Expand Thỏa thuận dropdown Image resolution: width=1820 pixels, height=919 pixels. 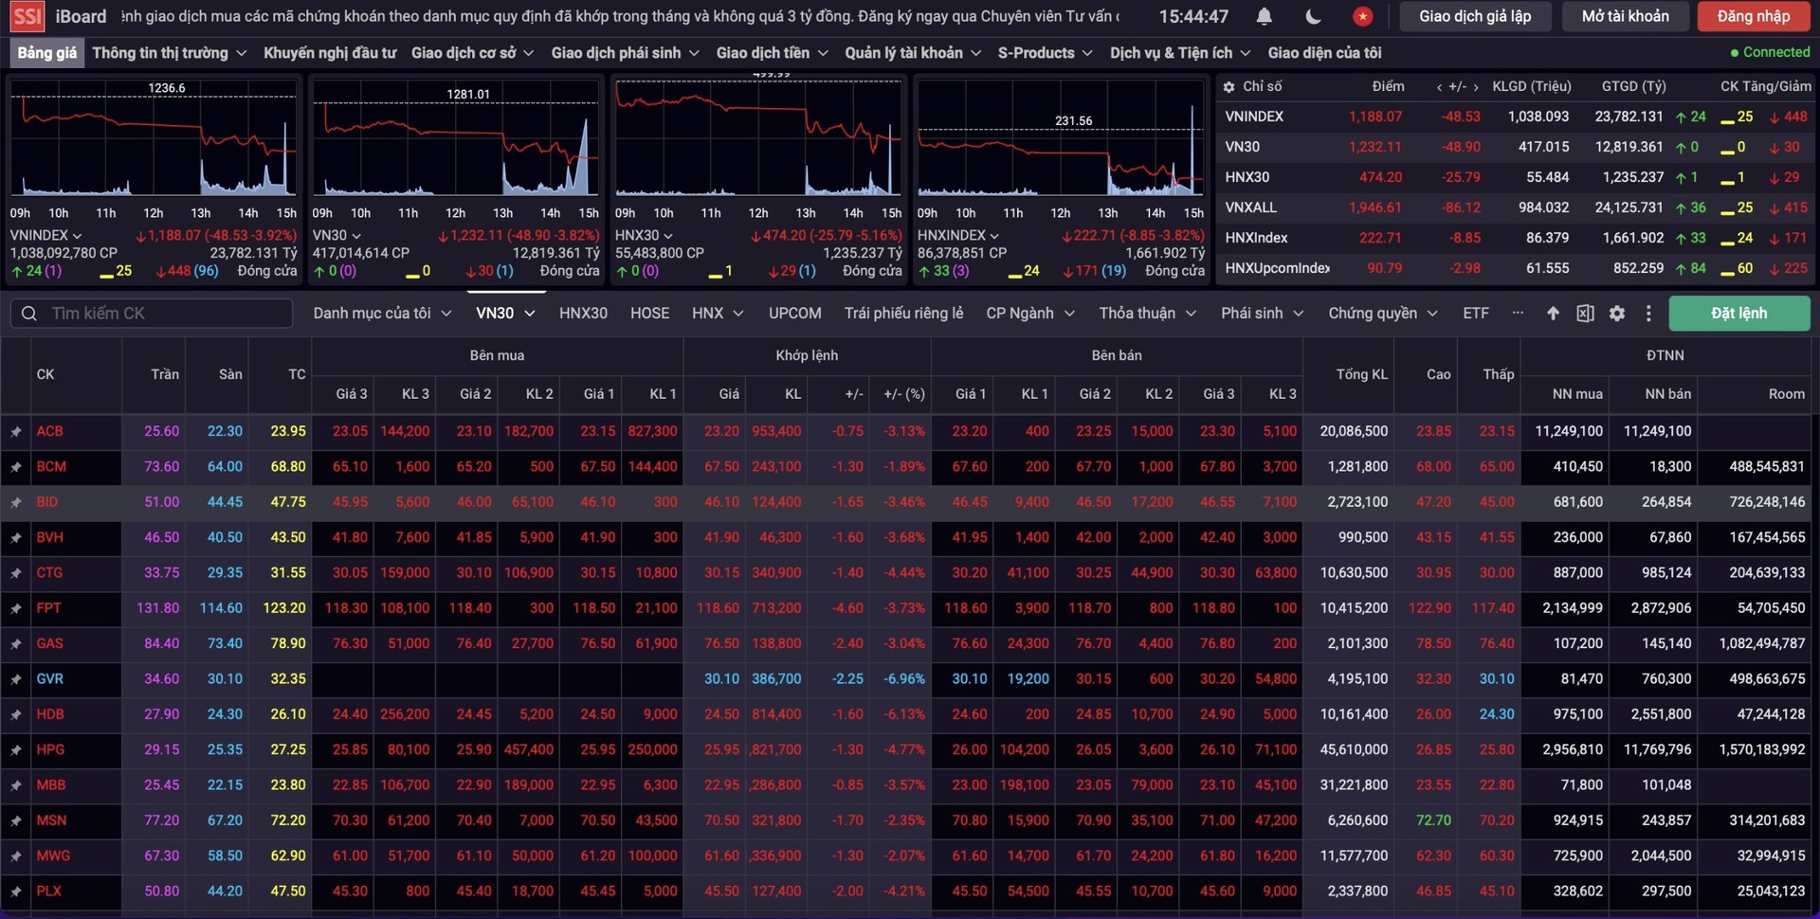point(1148,314)
